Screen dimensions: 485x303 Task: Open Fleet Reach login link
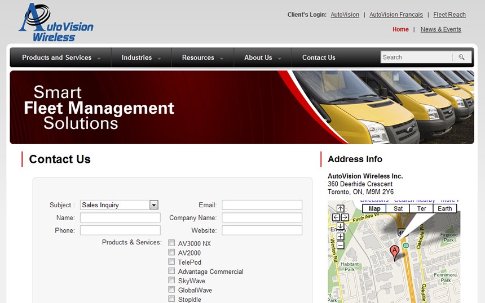pyautogui.click(x=449, y=15)
